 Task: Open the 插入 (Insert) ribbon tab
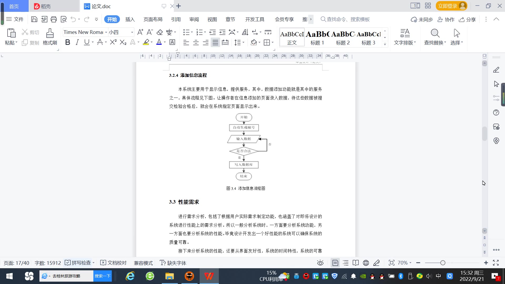[130, 19]
